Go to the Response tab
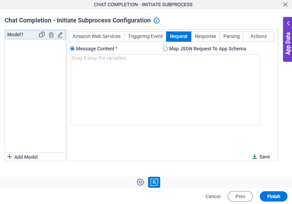 point(206,36)
